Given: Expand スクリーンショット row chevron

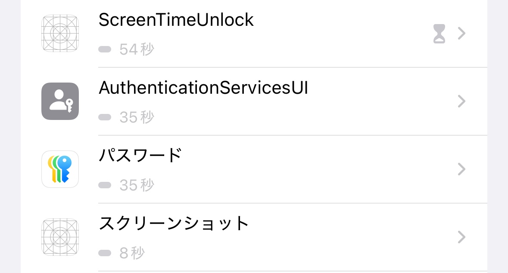Looking at the screenshot, I should (461, 237).
